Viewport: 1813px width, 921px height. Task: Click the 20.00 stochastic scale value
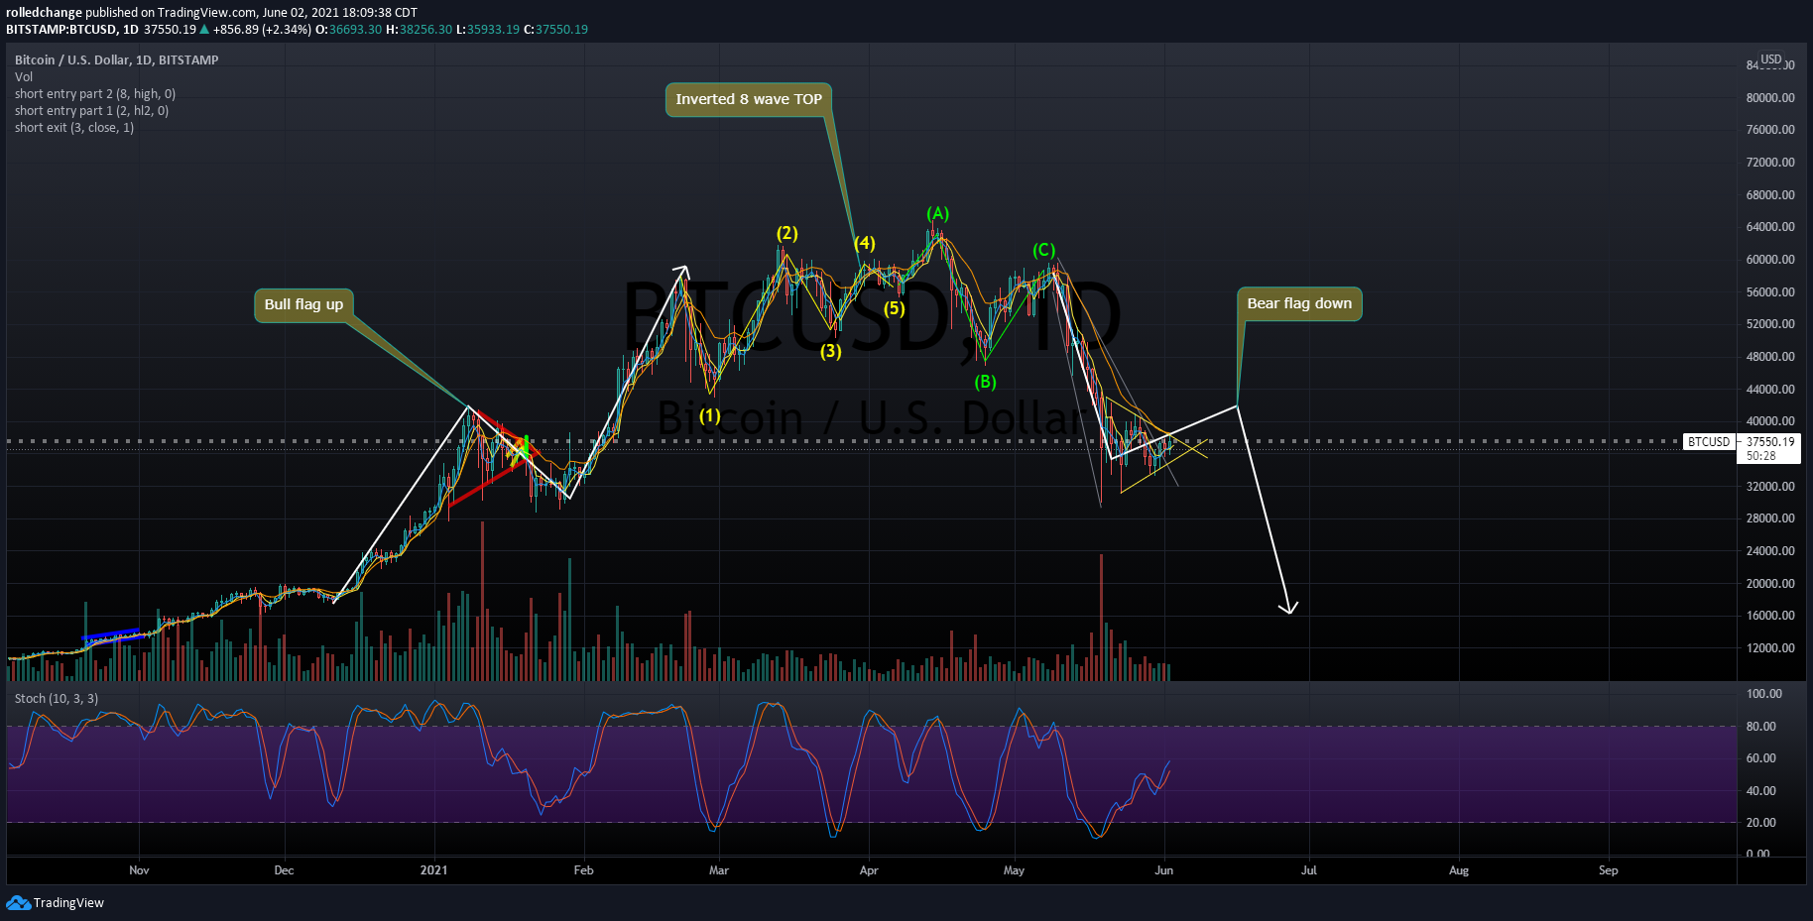(x=1761, y=823)
